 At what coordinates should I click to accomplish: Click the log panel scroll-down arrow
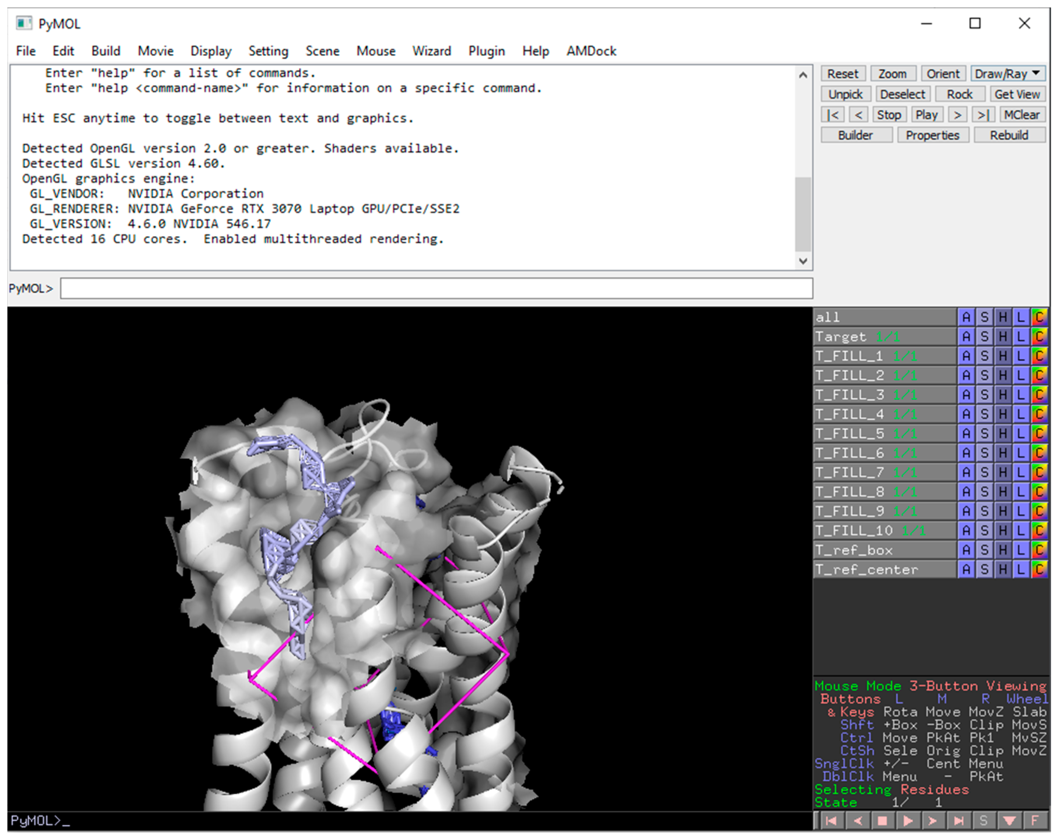pyautogui.click(x=803, y=261)
